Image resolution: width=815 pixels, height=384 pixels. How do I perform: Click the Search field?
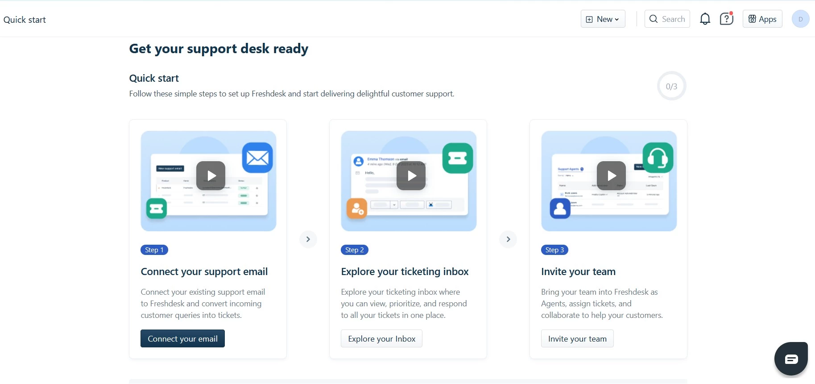[x=667, y=19]
